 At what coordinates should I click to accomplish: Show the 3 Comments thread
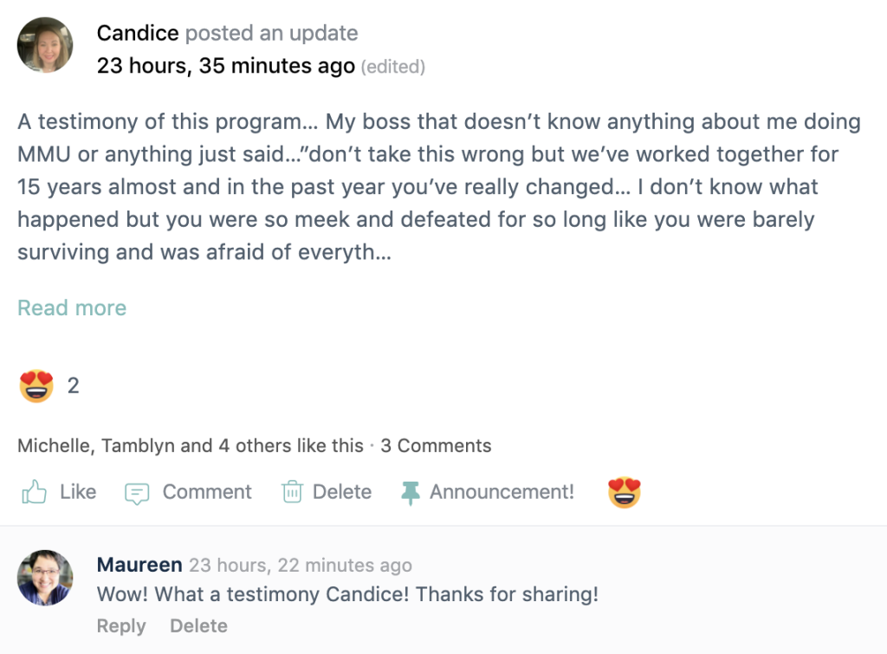click(x=436, y=446)
